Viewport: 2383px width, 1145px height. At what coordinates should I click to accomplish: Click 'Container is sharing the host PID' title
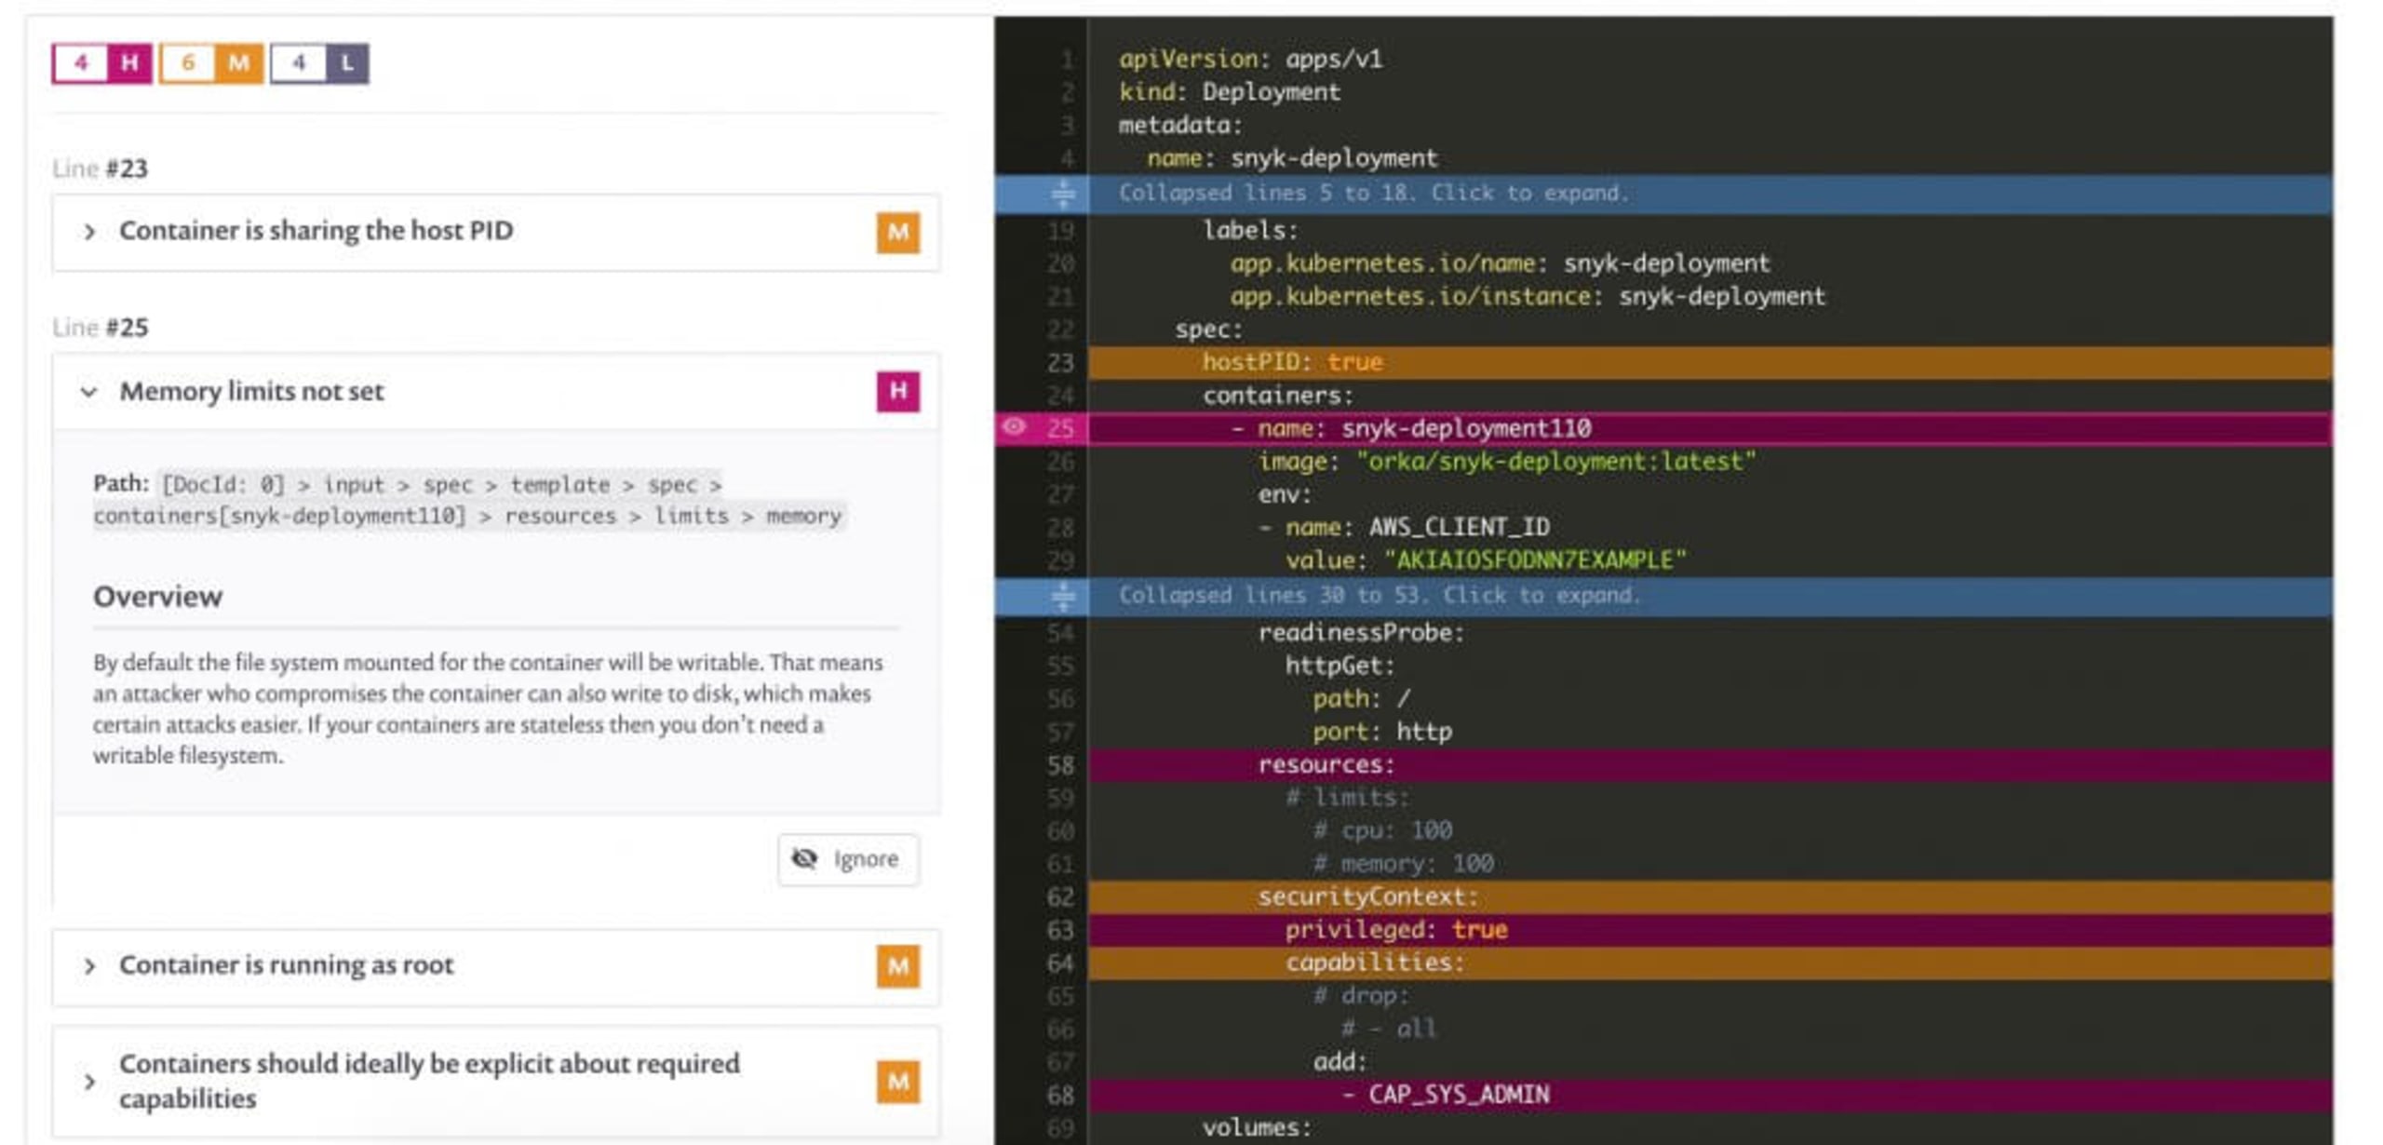[x=316, y=231]
